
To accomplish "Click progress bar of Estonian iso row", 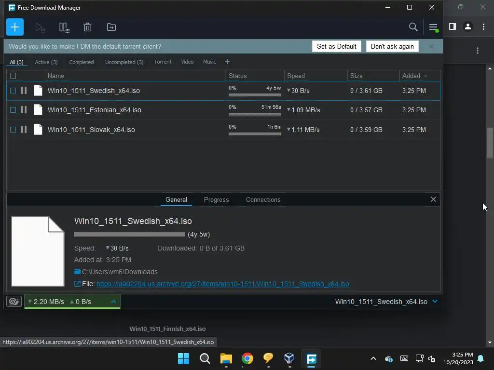I will point(255,114).
